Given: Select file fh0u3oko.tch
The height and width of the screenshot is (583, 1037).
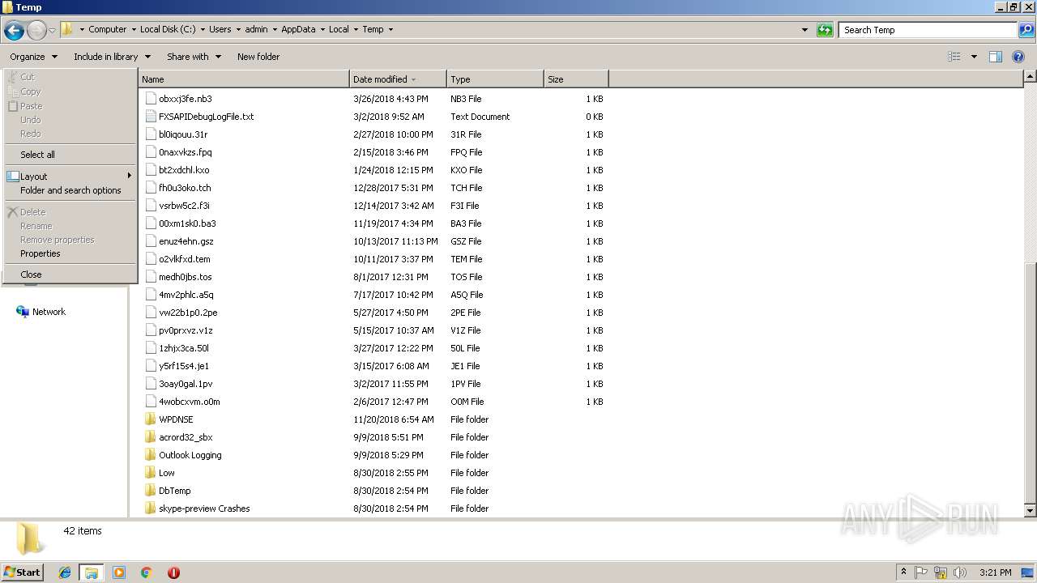Looking at the screenshot, I should point(185,188).
